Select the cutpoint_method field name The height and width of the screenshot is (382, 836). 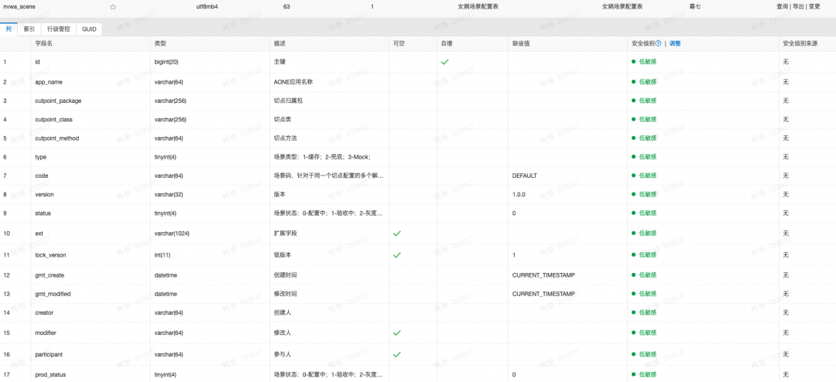[x=57, y=138]
